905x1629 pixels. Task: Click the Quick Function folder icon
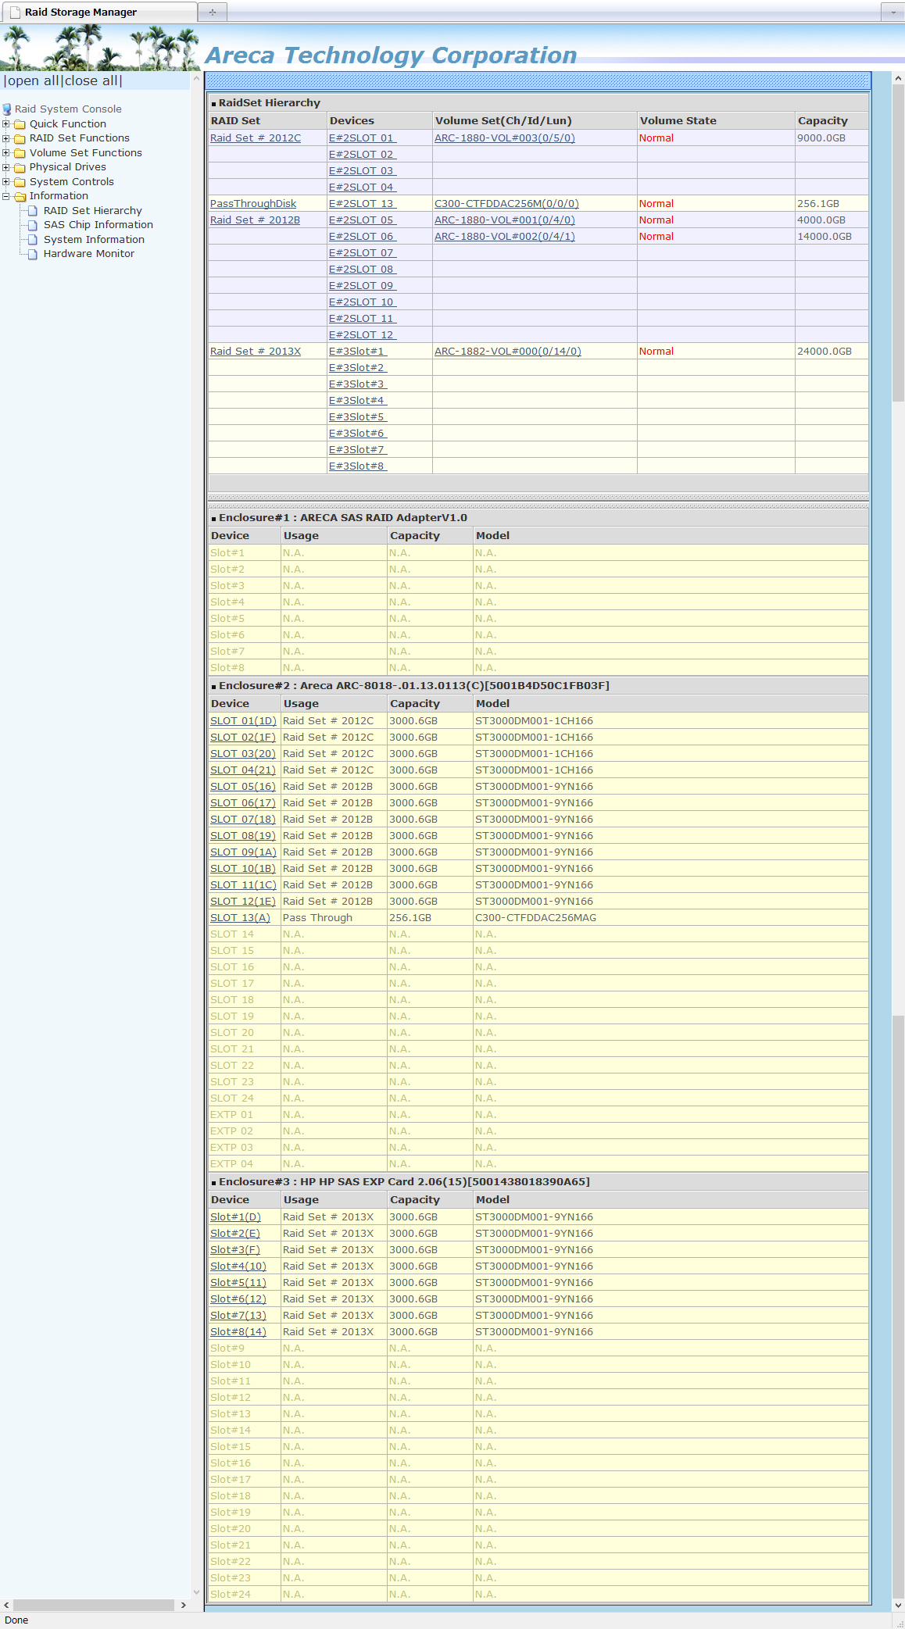point(20,124)
